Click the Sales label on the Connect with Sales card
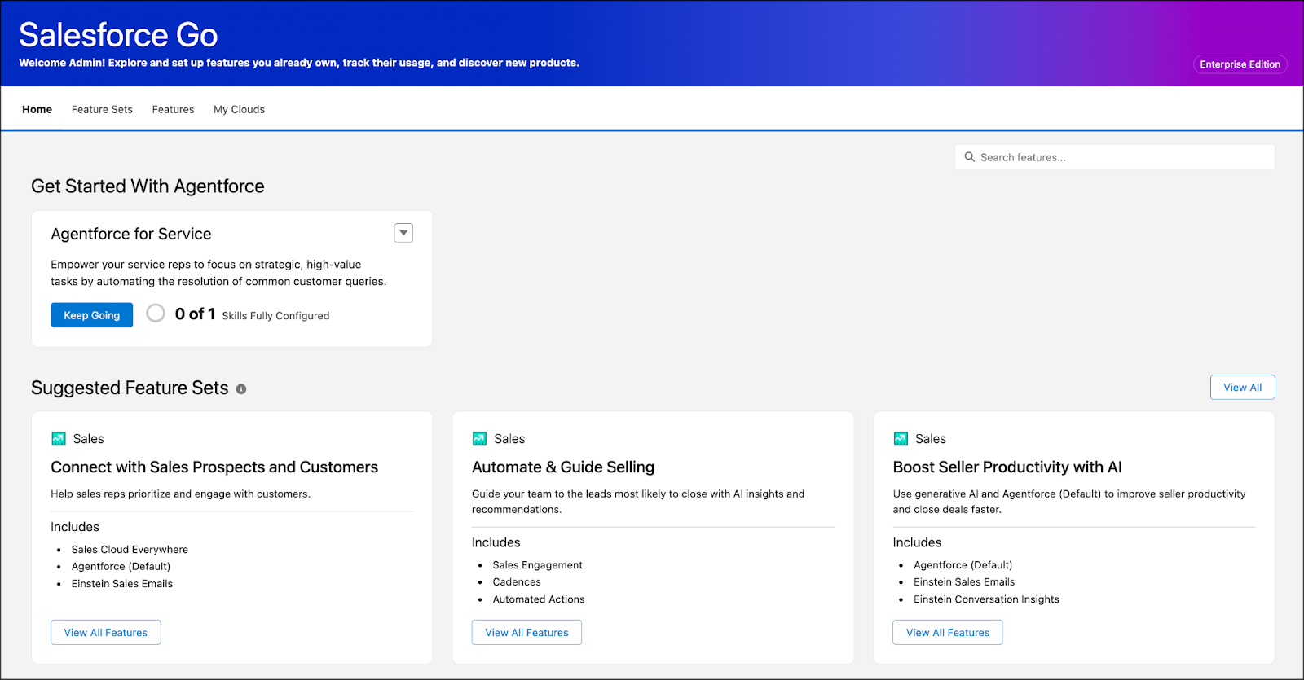The height and width of the screenshot is (680, 1304). click(88, 439)
